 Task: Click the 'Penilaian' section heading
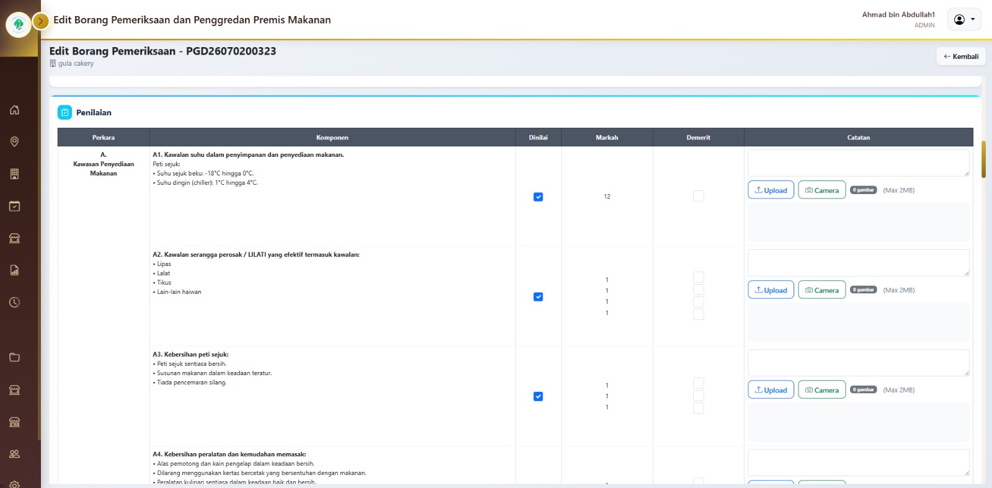coord(94,112)
